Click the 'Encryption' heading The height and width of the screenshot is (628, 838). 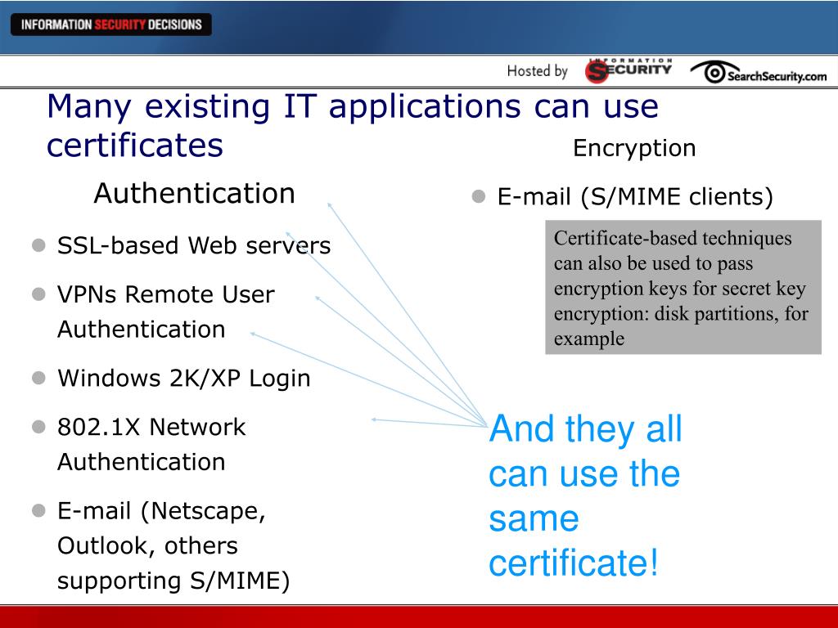point(634,148)
